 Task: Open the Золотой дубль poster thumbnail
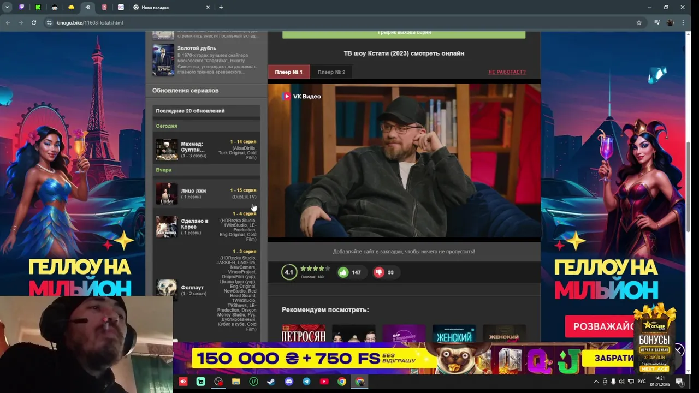point(163,60)
